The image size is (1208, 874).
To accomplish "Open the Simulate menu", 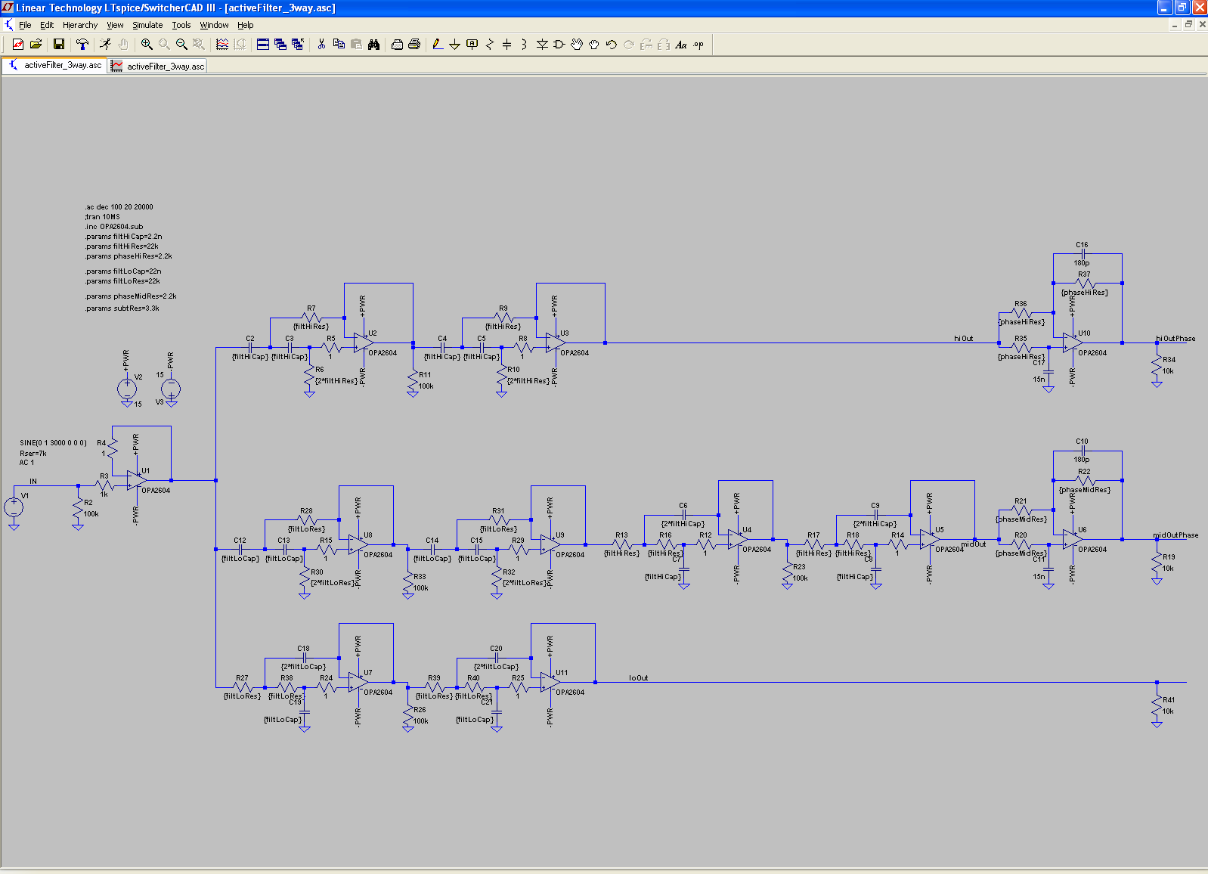I will pos(147,25).
